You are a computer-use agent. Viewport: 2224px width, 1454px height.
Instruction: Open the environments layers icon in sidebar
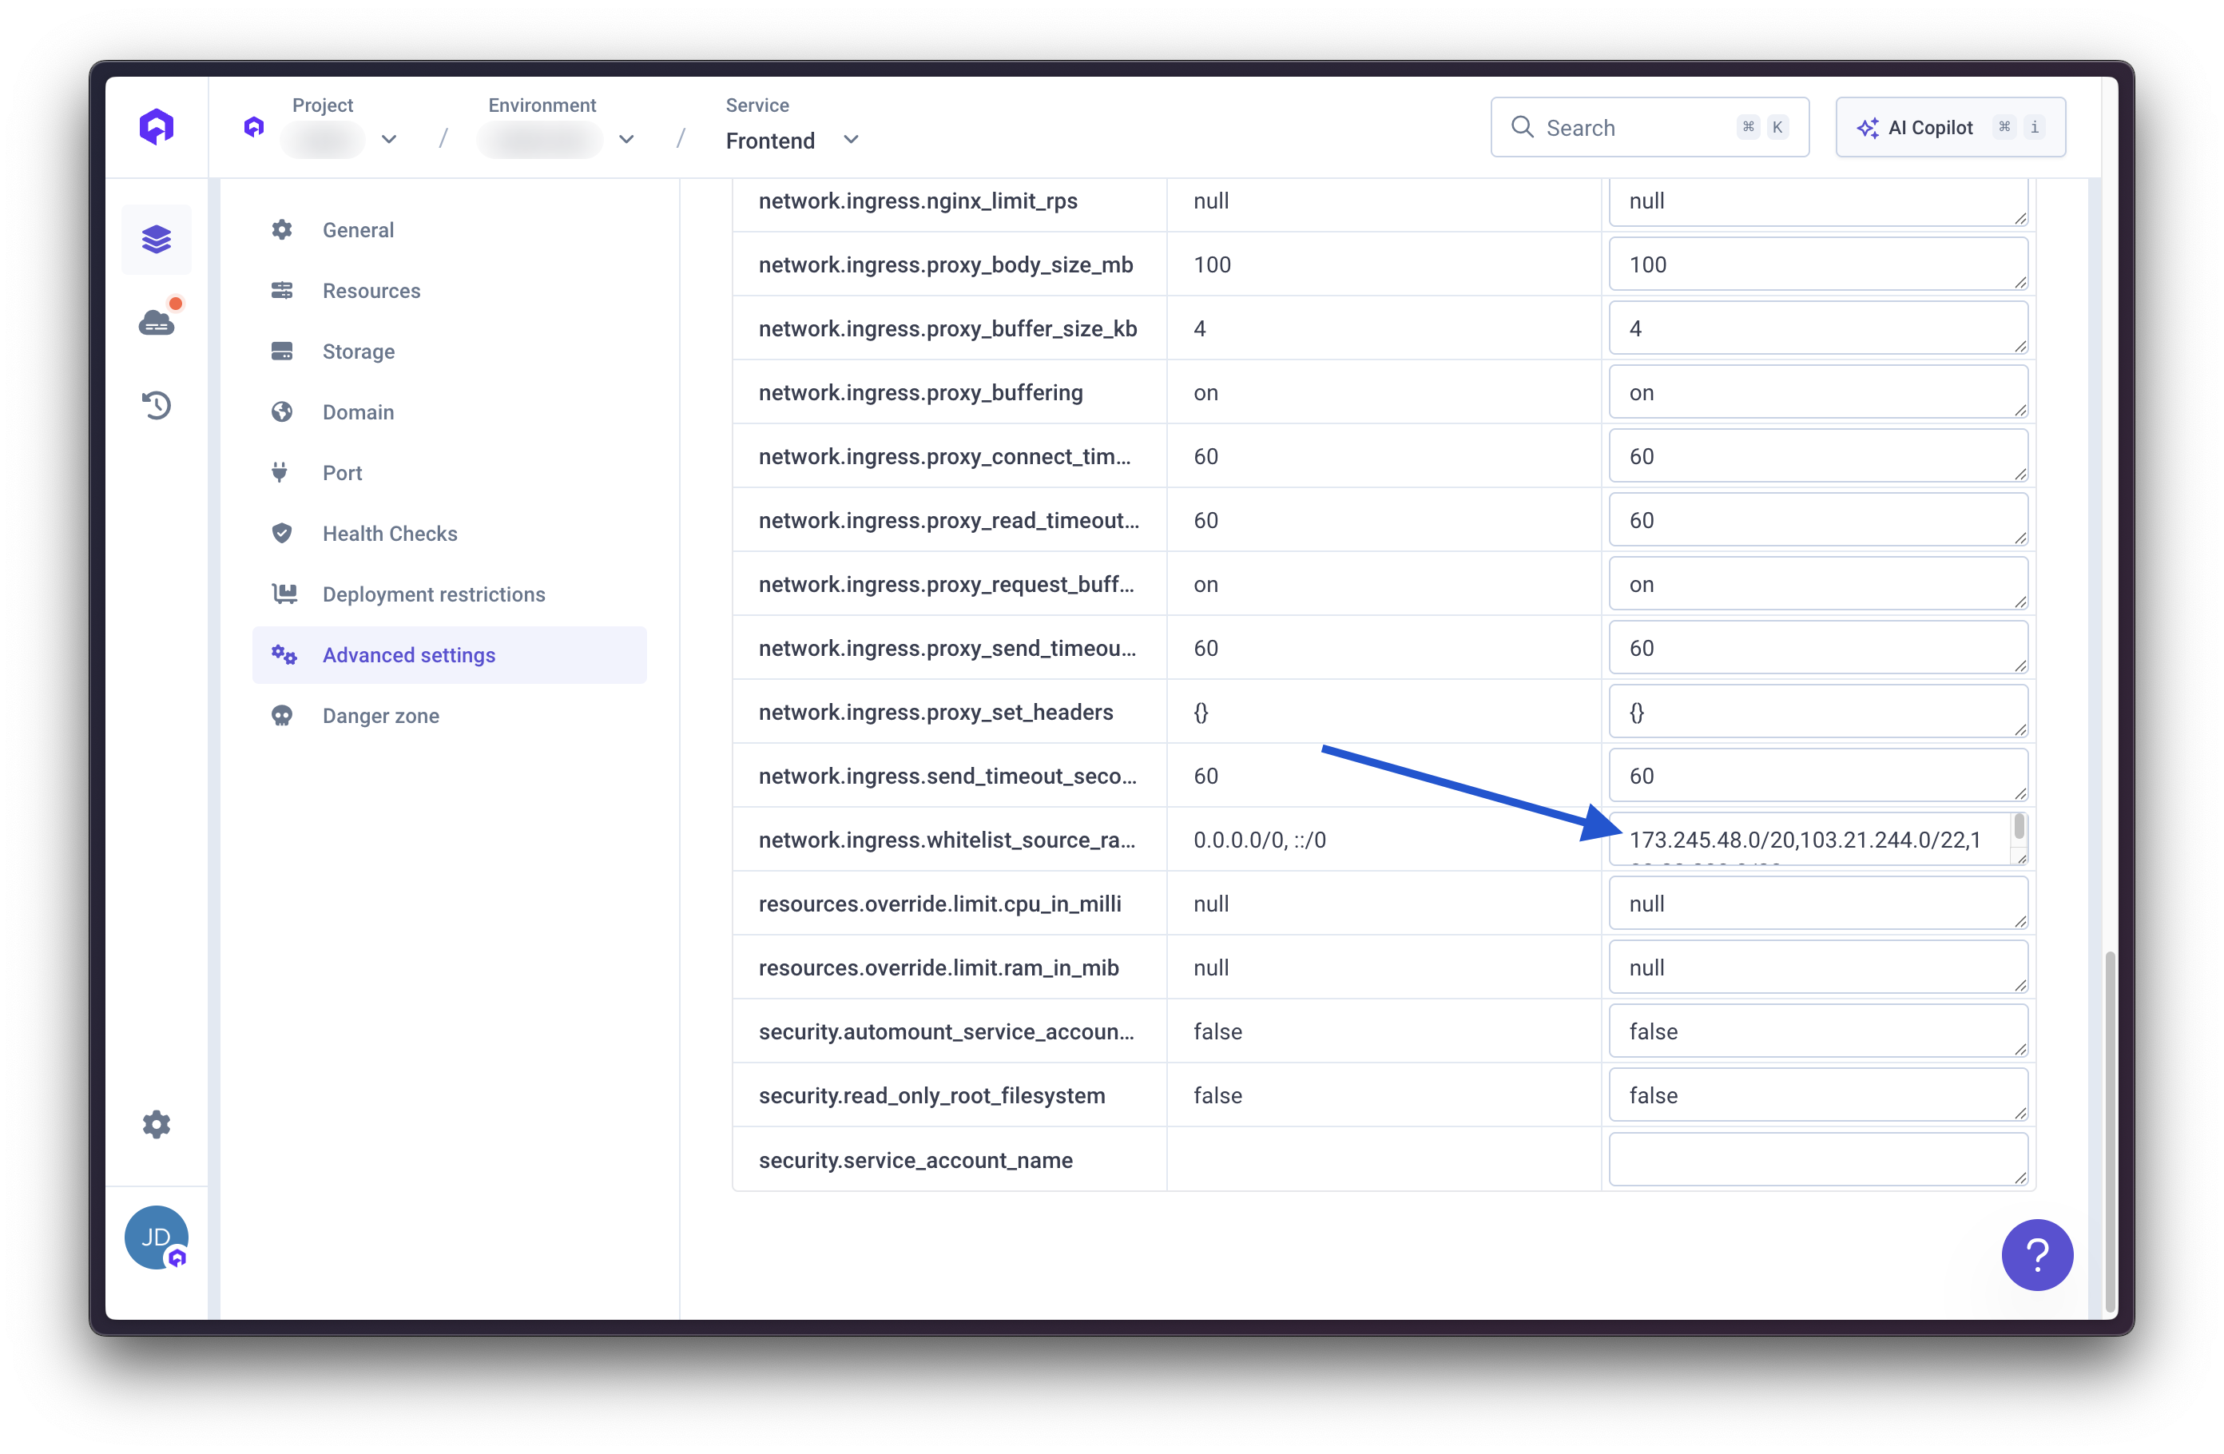(x=156, y=239)
